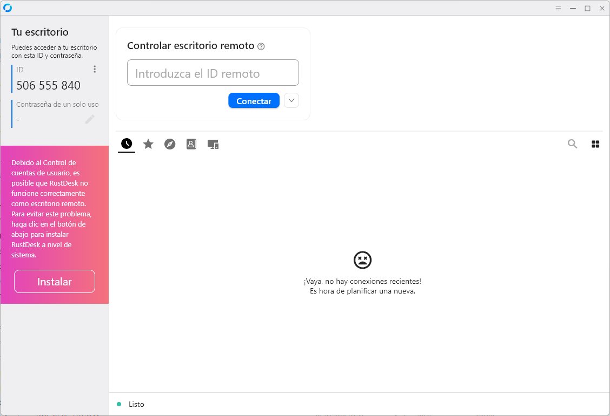
Task: Click the Contraseña de un solo uso label
Action: tap(57, 104)
